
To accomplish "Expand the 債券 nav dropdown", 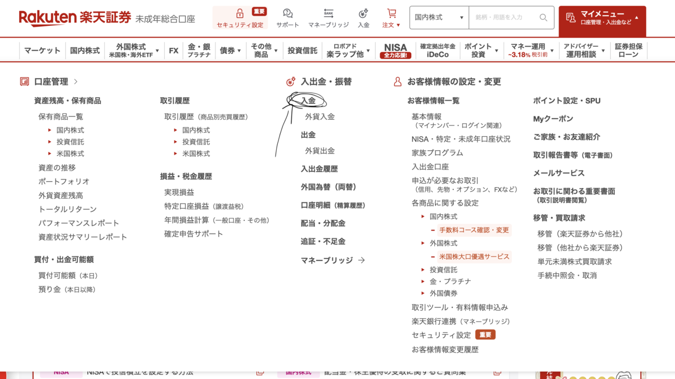I will pyautogui.click(x=231, y=51).
